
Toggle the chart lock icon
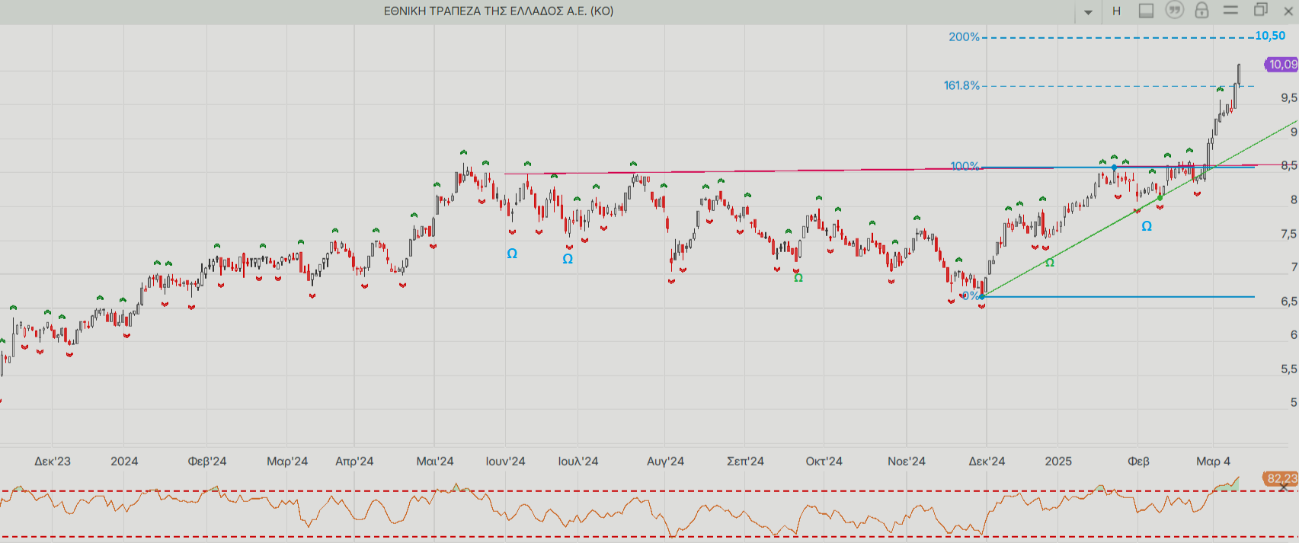click(x=1202, y=10)
